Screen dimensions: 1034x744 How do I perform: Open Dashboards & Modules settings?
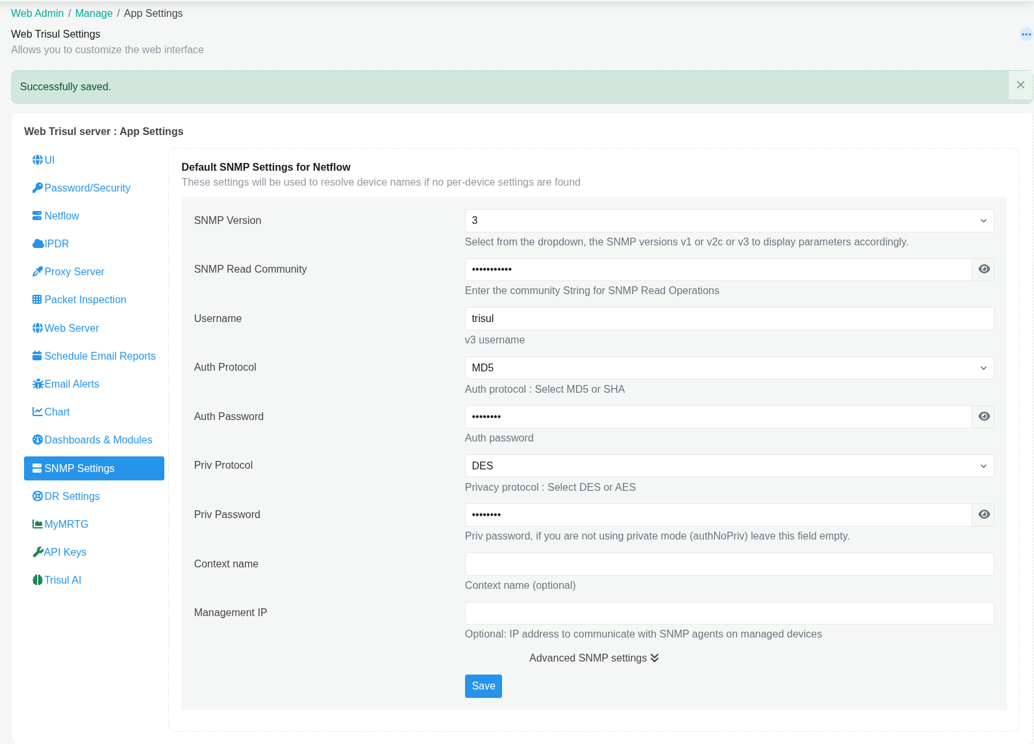[x=94, y=440]
